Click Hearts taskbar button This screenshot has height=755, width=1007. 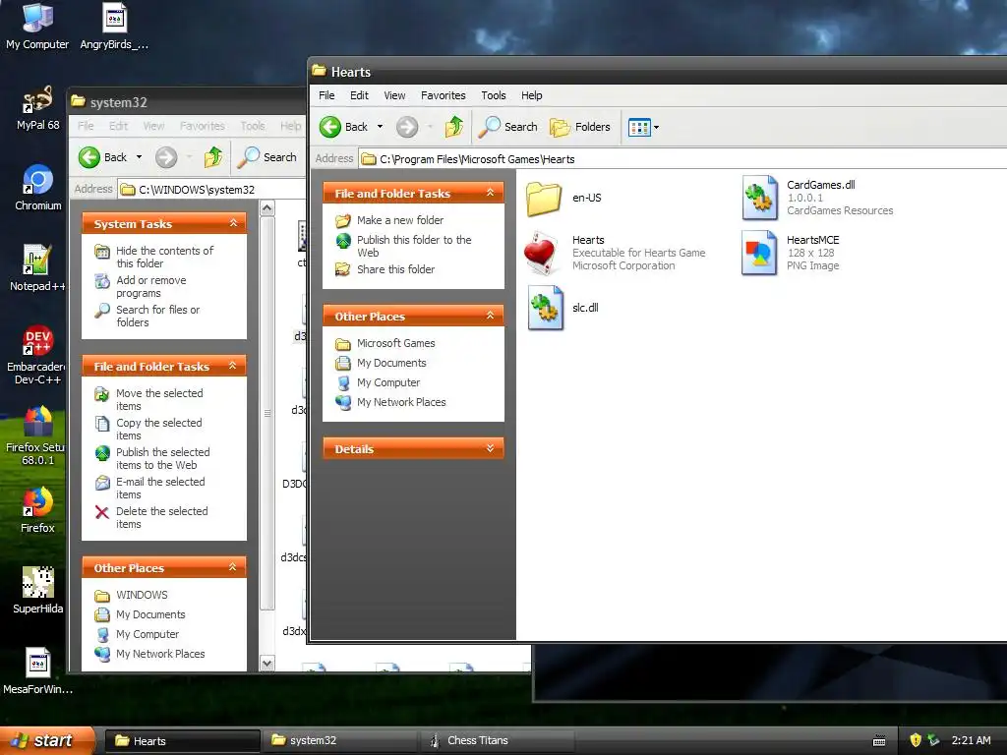[182, 741]
